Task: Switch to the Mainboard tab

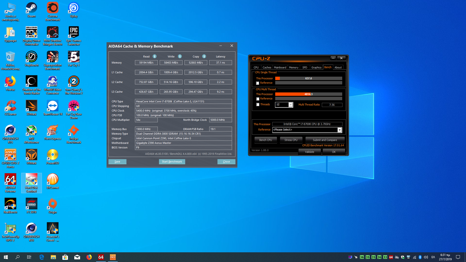Action: [x=280, y=67]
